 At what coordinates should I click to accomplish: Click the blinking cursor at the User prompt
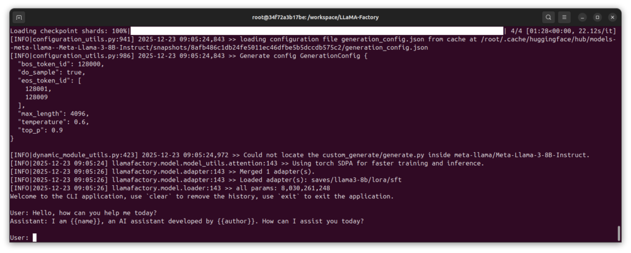coord(35,238)
